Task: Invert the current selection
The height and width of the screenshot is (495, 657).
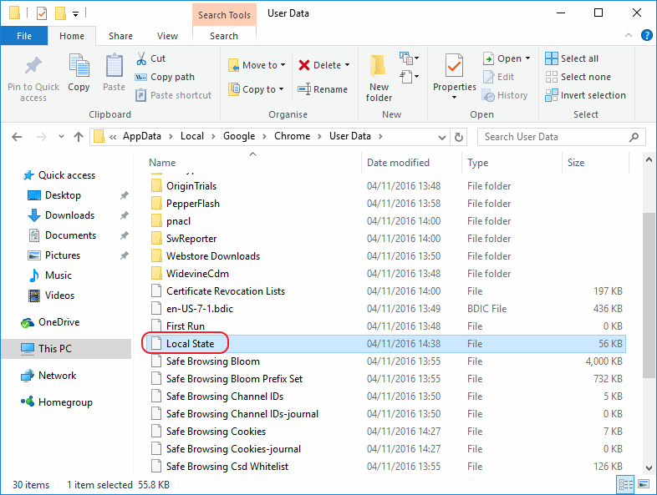Action: 585,95
